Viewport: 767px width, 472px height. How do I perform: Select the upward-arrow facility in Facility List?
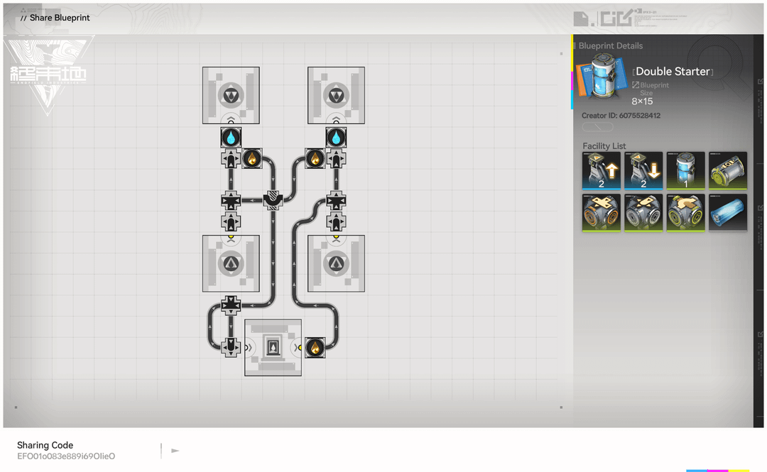click(x=602, y=170)
